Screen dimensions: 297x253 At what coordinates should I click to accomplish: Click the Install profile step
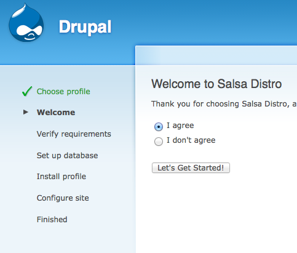[x=61, y=177]
